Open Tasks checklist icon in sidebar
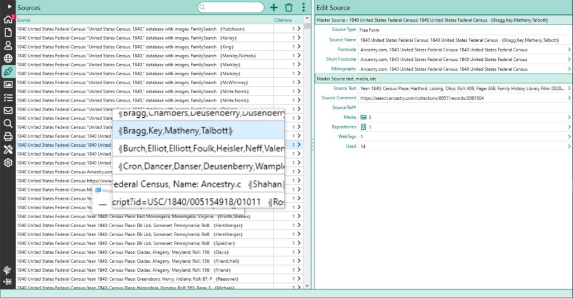The height and width of the screenshot is (298, 573). point(8,98)
